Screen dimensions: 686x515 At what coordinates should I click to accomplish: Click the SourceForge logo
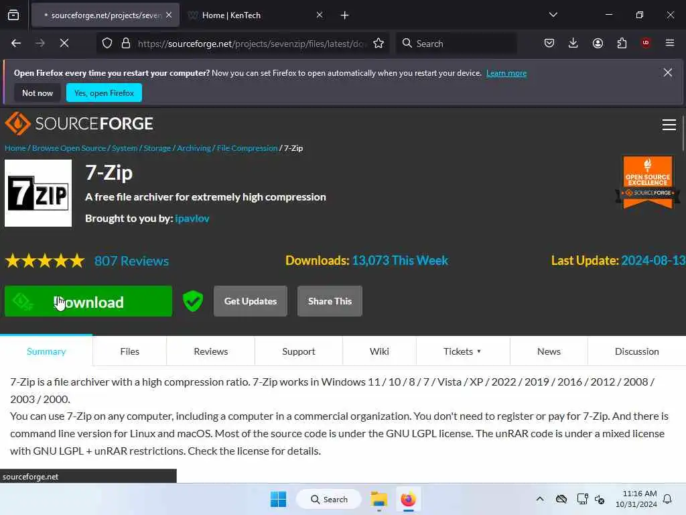(x=79, y=123)
